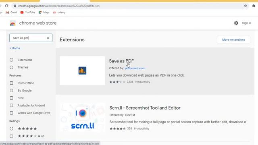This screenshot has width=258, height=145.
Task: Open the Maps bookmark
Action: tap(44, 12)
